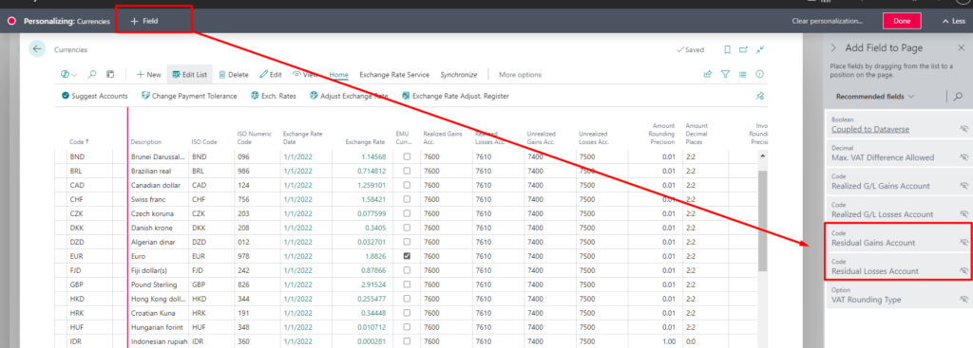973x348 pixels.
Task: Toggle visibility of VAT Rounding Type field
Action: (963, 299)
